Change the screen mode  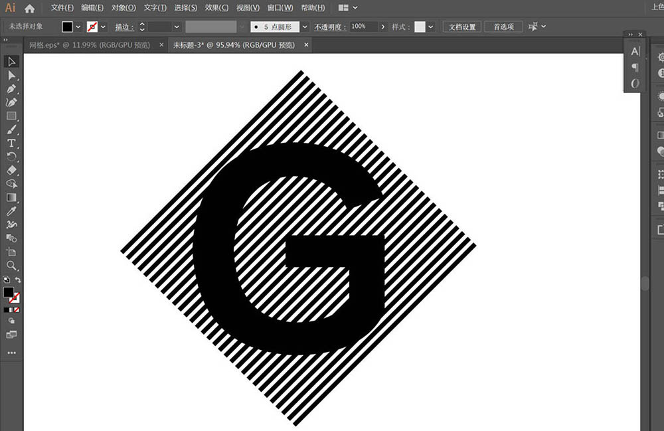point(11,335)
